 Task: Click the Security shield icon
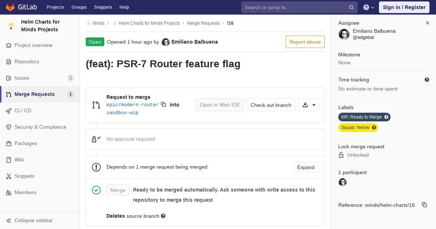click(x=9, y=127)
